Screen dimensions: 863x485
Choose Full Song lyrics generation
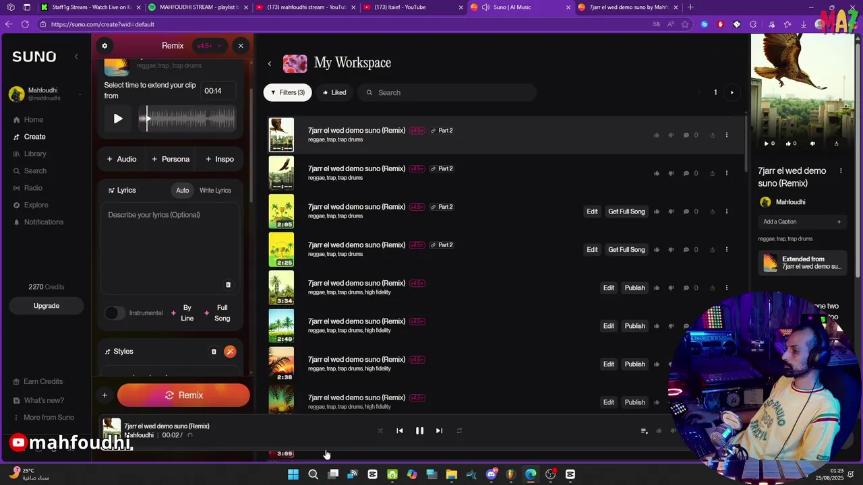[x=218, y=313]
